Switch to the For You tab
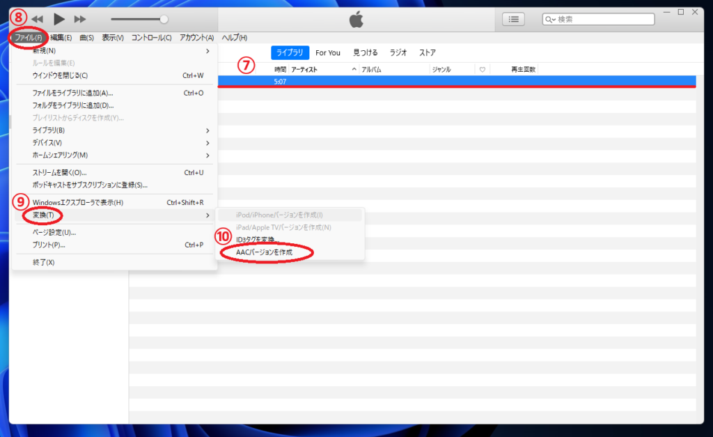The width and height of the screenshot is (713, 437). click(x=328, y=53)
